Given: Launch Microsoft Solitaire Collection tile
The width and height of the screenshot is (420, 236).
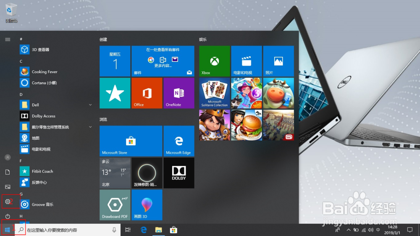Looking at the screenshot, I should coord(215,93).
